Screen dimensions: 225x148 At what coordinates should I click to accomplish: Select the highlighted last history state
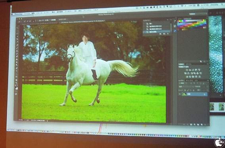[x=157, y=32]
